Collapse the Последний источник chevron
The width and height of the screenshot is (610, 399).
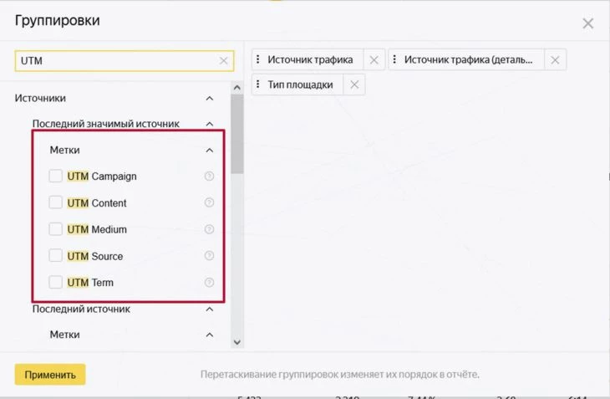(x=209, y=309)
